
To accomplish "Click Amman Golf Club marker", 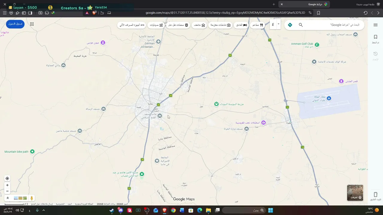I will [317, 45].
